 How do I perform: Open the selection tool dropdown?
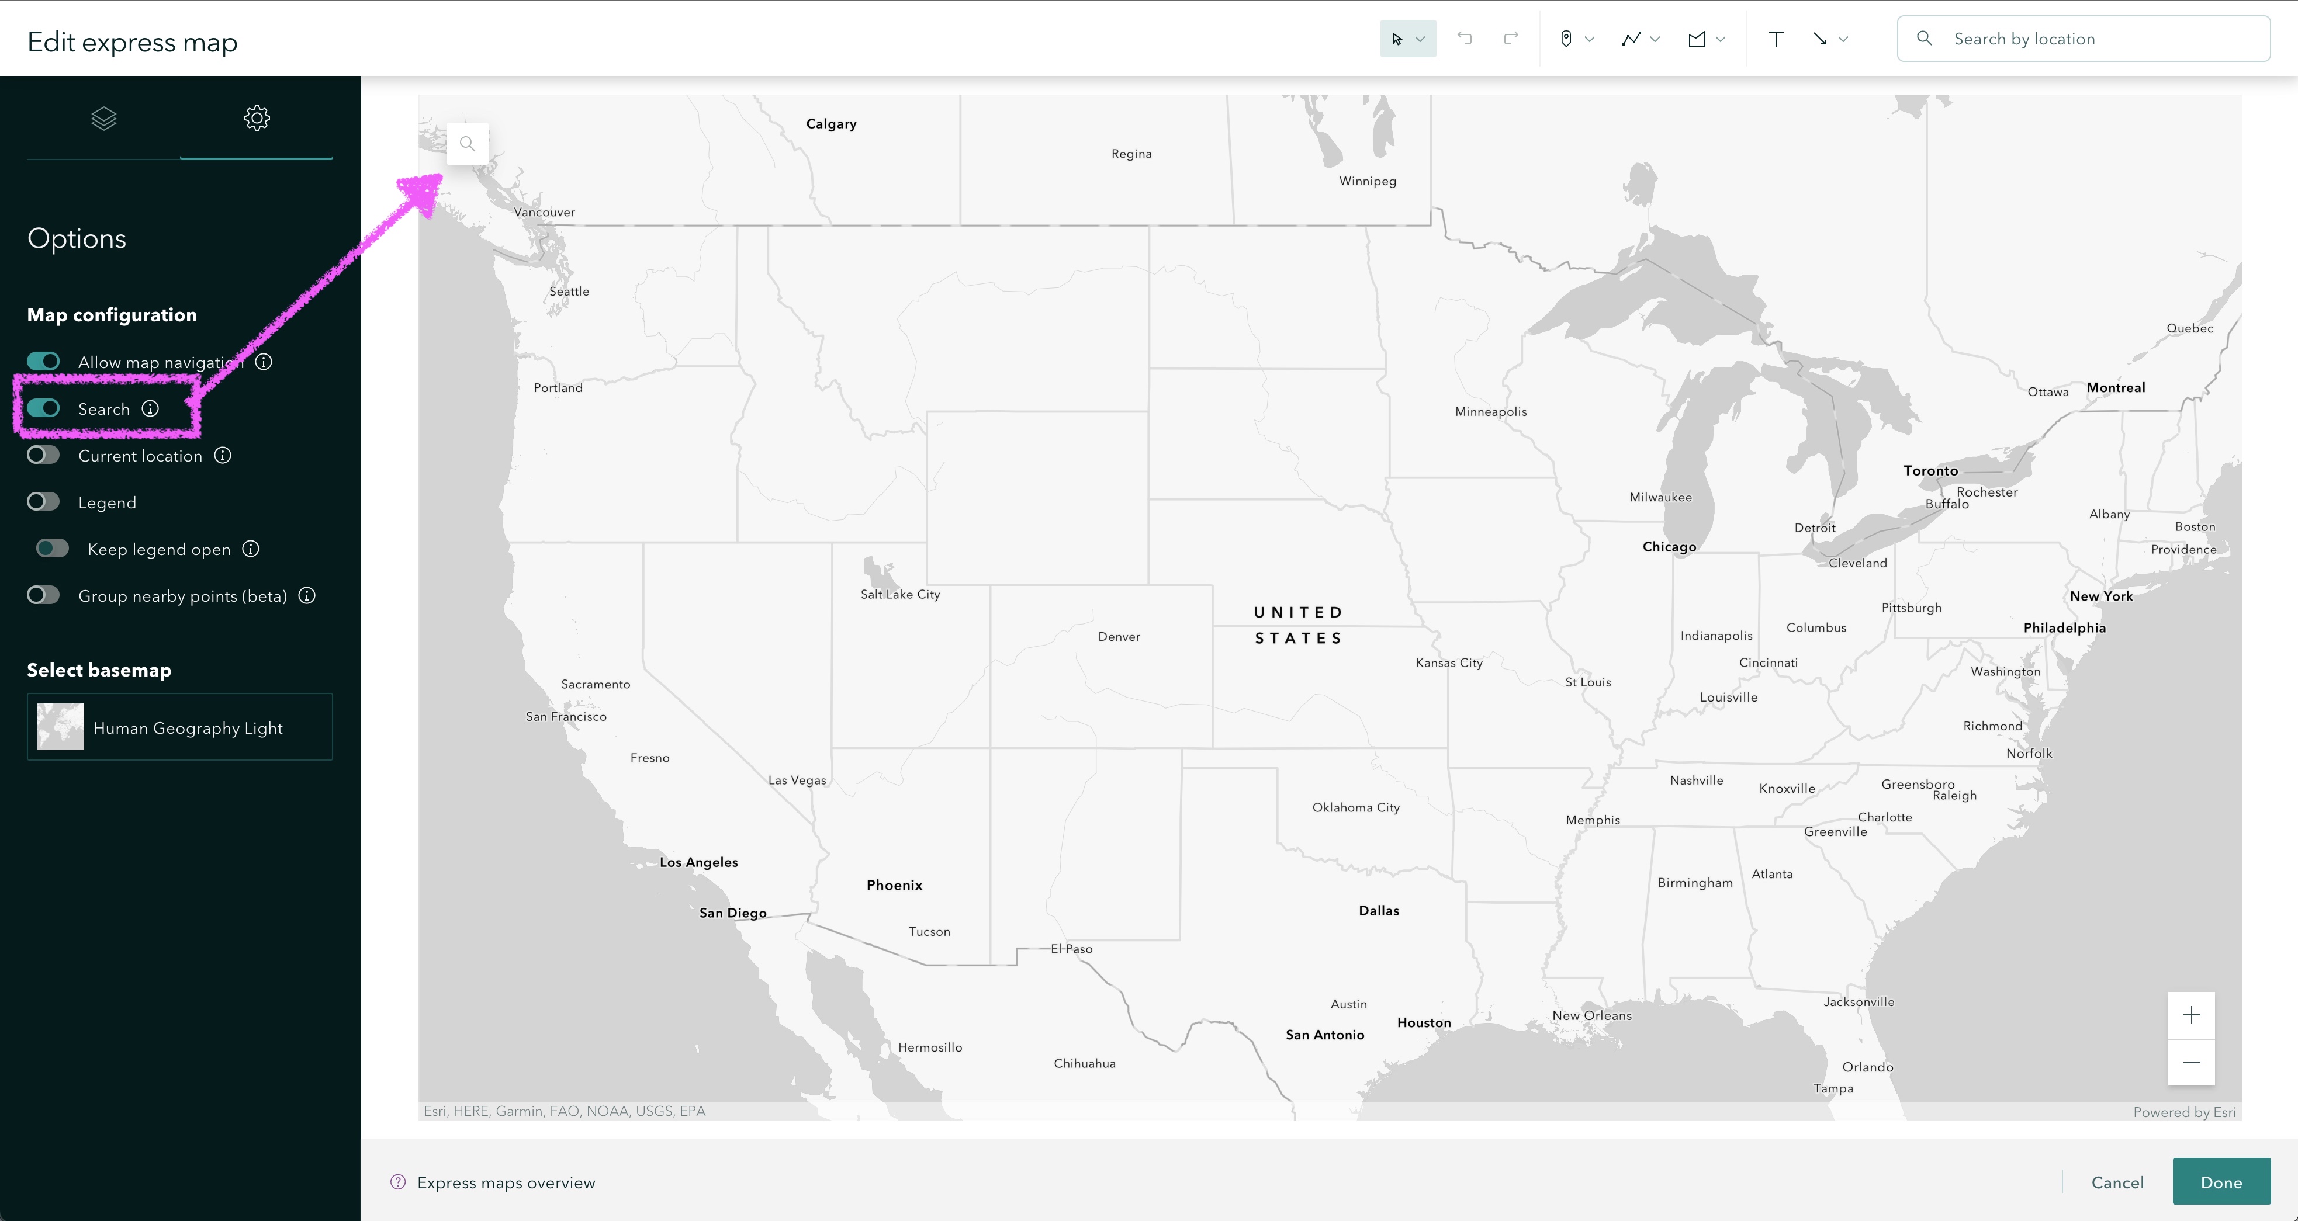pyautogui.click(x=1420, y=39)
